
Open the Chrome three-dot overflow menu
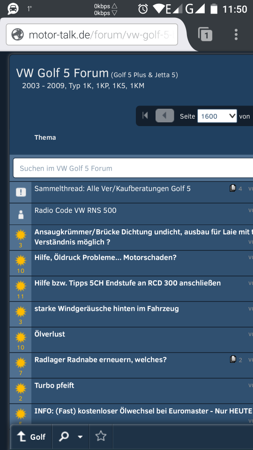pos(236,34)
